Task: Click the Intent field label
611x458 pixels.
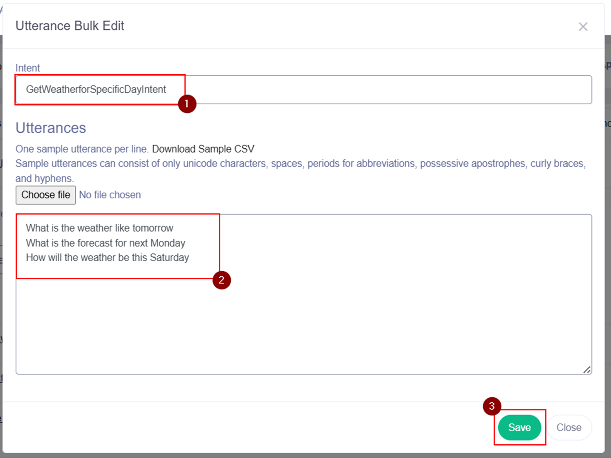Action: click(28, 68)
